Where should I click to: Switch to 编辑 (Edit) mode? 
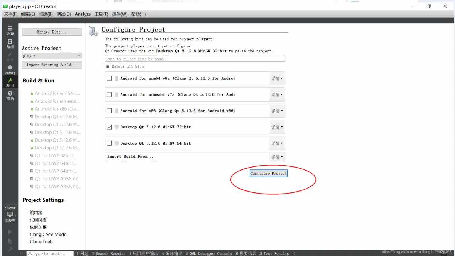tap(10, 44)
